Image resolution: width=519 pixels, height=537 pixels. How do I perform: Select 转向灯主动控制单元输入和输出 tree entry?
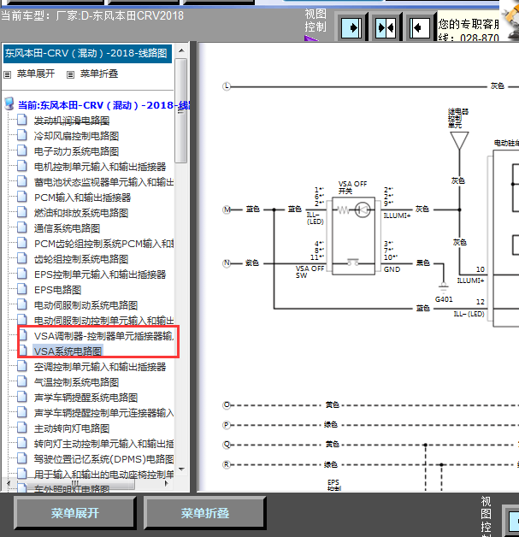pyautogui.click(x=103, y=444)
